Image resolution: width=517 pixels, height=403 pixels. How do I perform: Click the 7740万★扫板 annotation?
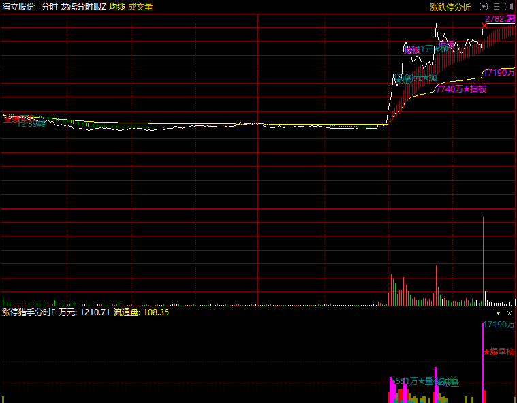click(x=461, y=88)
